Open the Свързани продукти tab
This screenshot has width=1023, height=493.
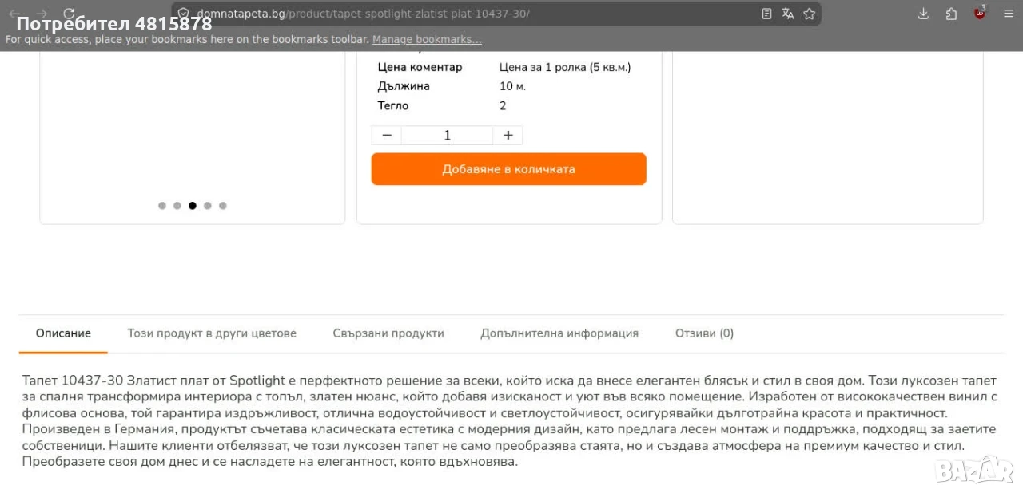coord(388,333)
